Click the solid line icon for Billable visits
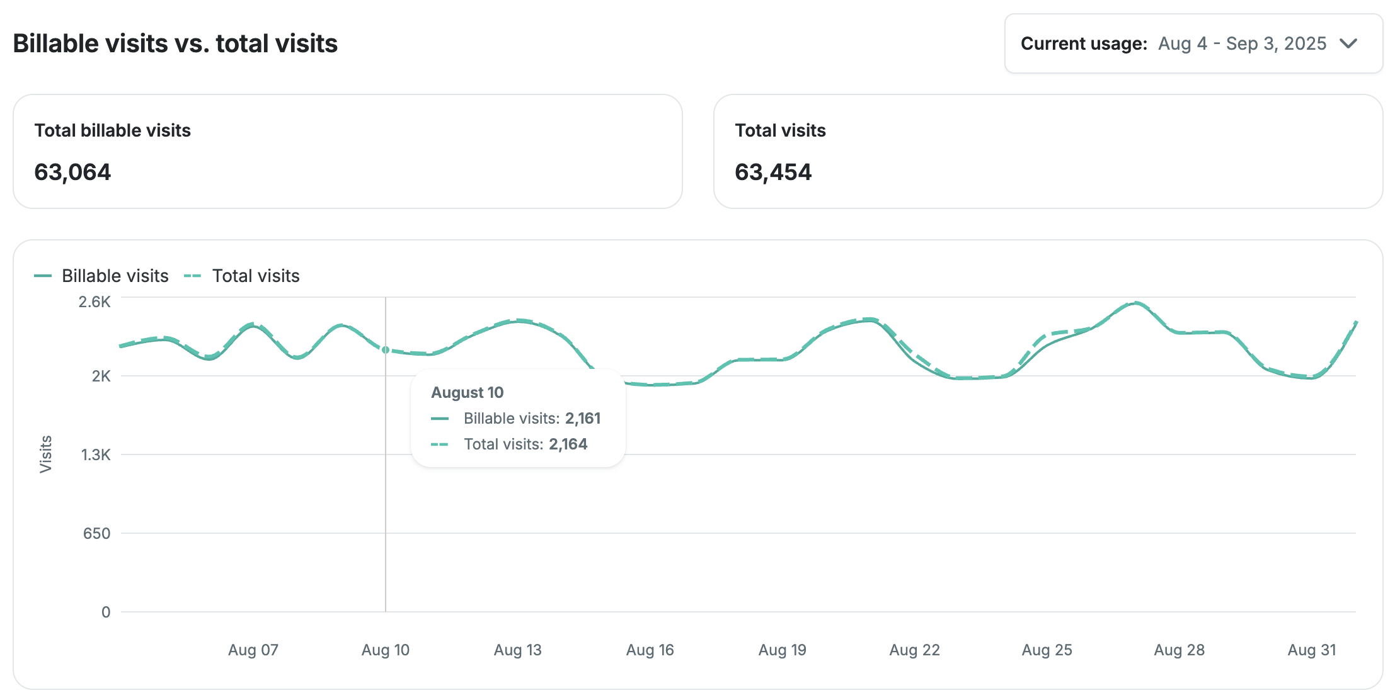Screen dimensions: 1395x700 [x=43, y=276]
